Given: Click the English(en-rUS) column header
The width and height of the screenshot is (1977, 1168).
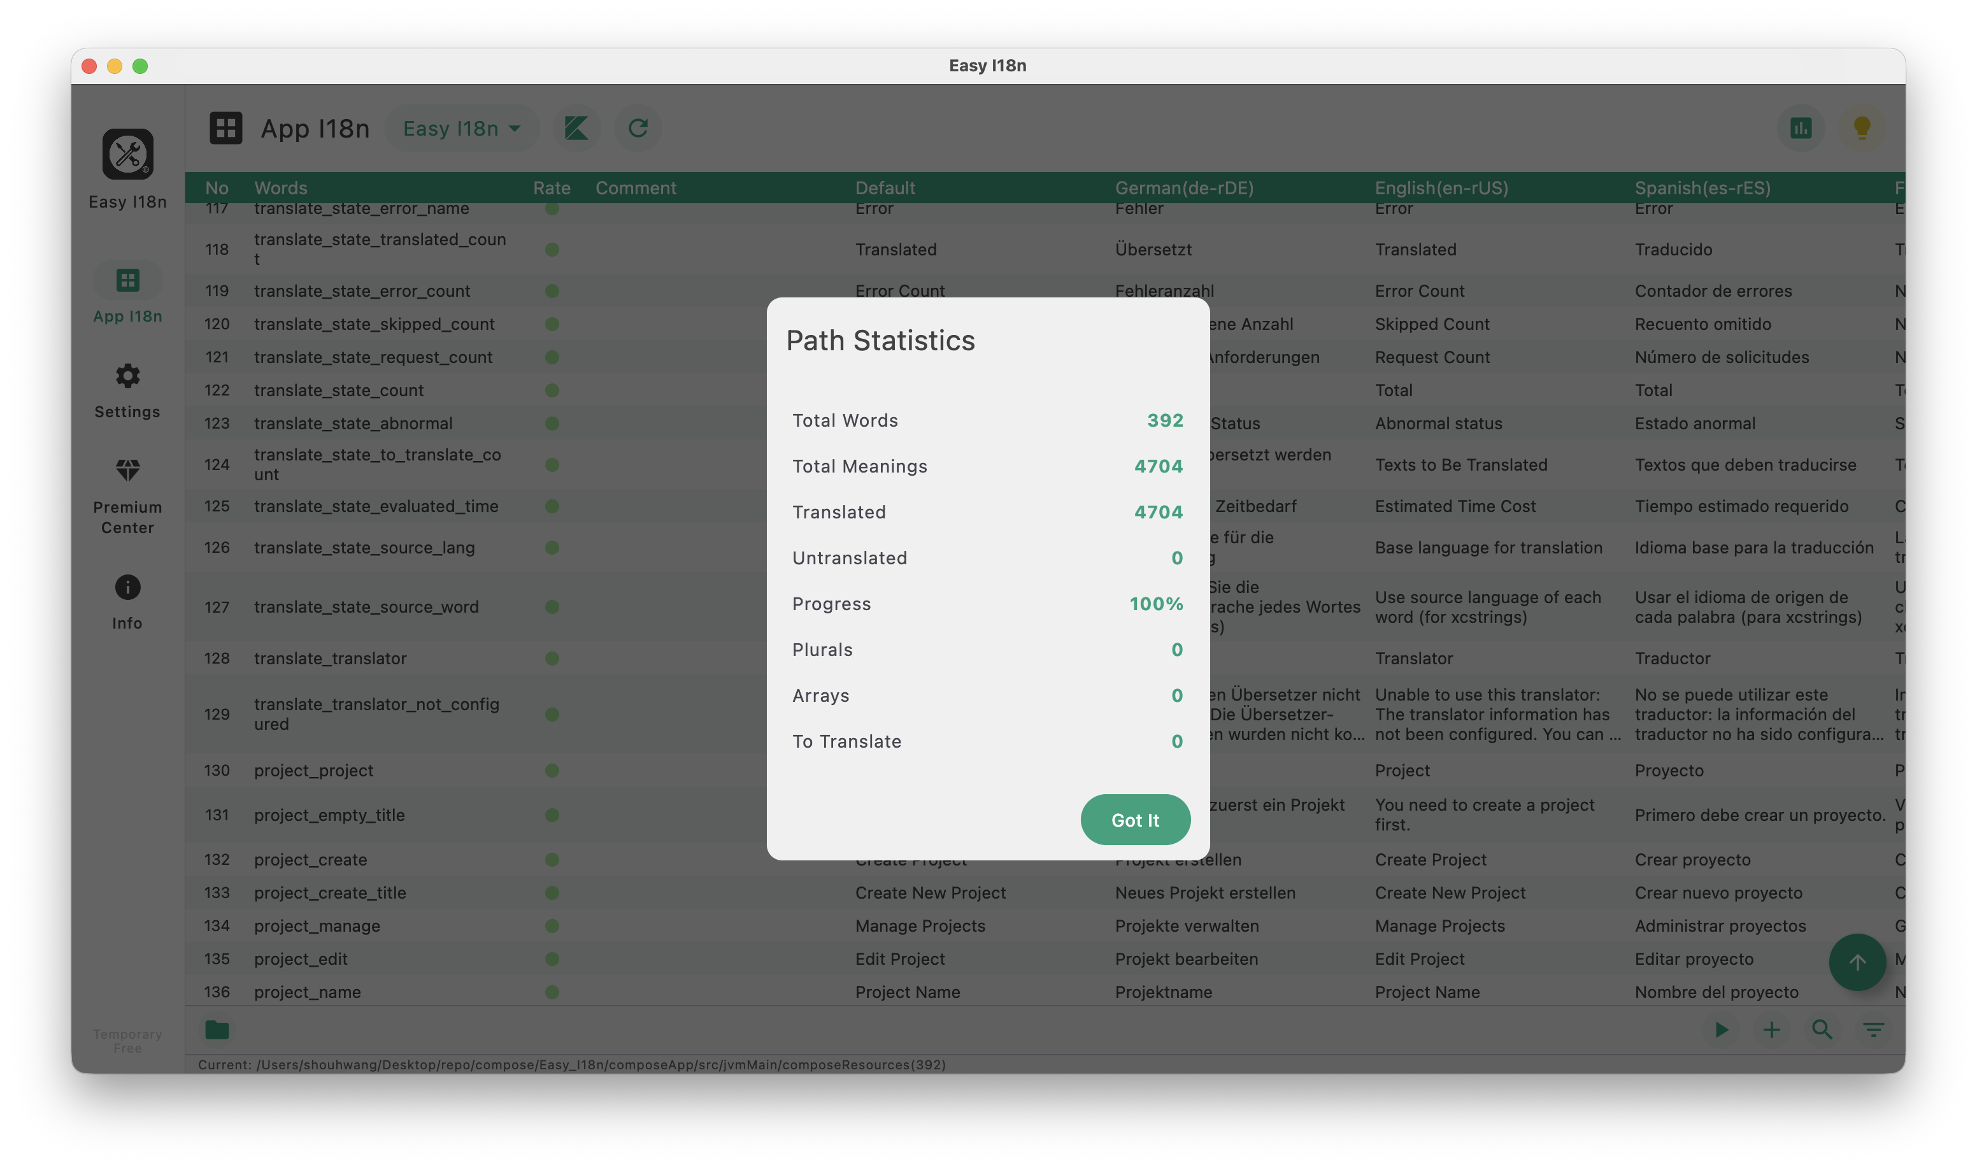Looking at the screenshot, I should pos(1442,188).
